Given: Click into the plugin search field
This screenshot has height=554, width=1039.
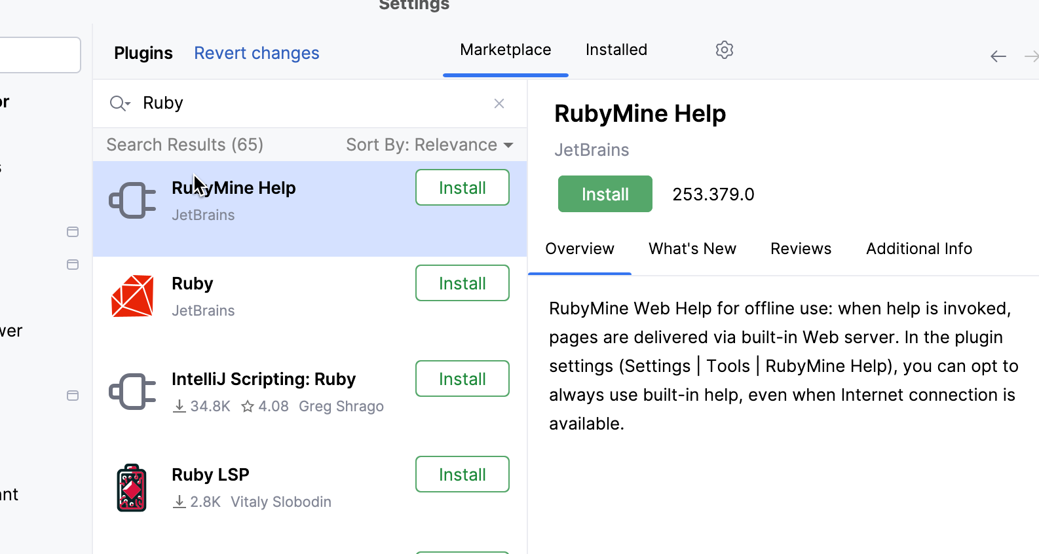Looking at the screenshot, I should pyautogui.click(x=308, y=103).
